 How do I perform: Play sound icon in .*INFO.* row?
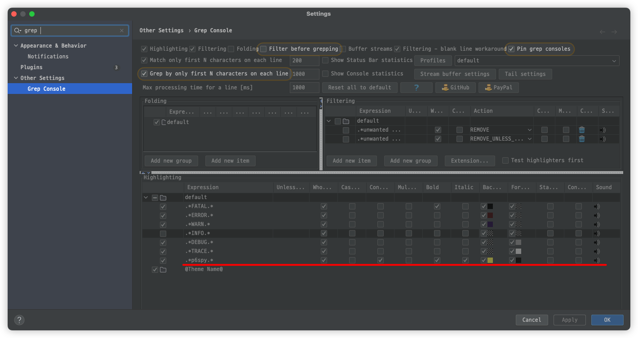coord(596,233)
